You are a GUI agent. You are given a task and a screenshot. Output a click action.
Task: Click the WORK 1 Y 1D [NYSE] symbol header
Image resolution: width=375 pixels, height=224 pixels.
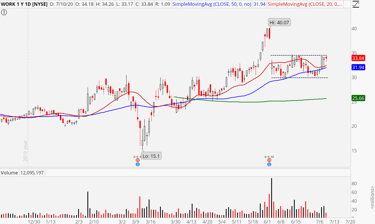tap(24, 4)
